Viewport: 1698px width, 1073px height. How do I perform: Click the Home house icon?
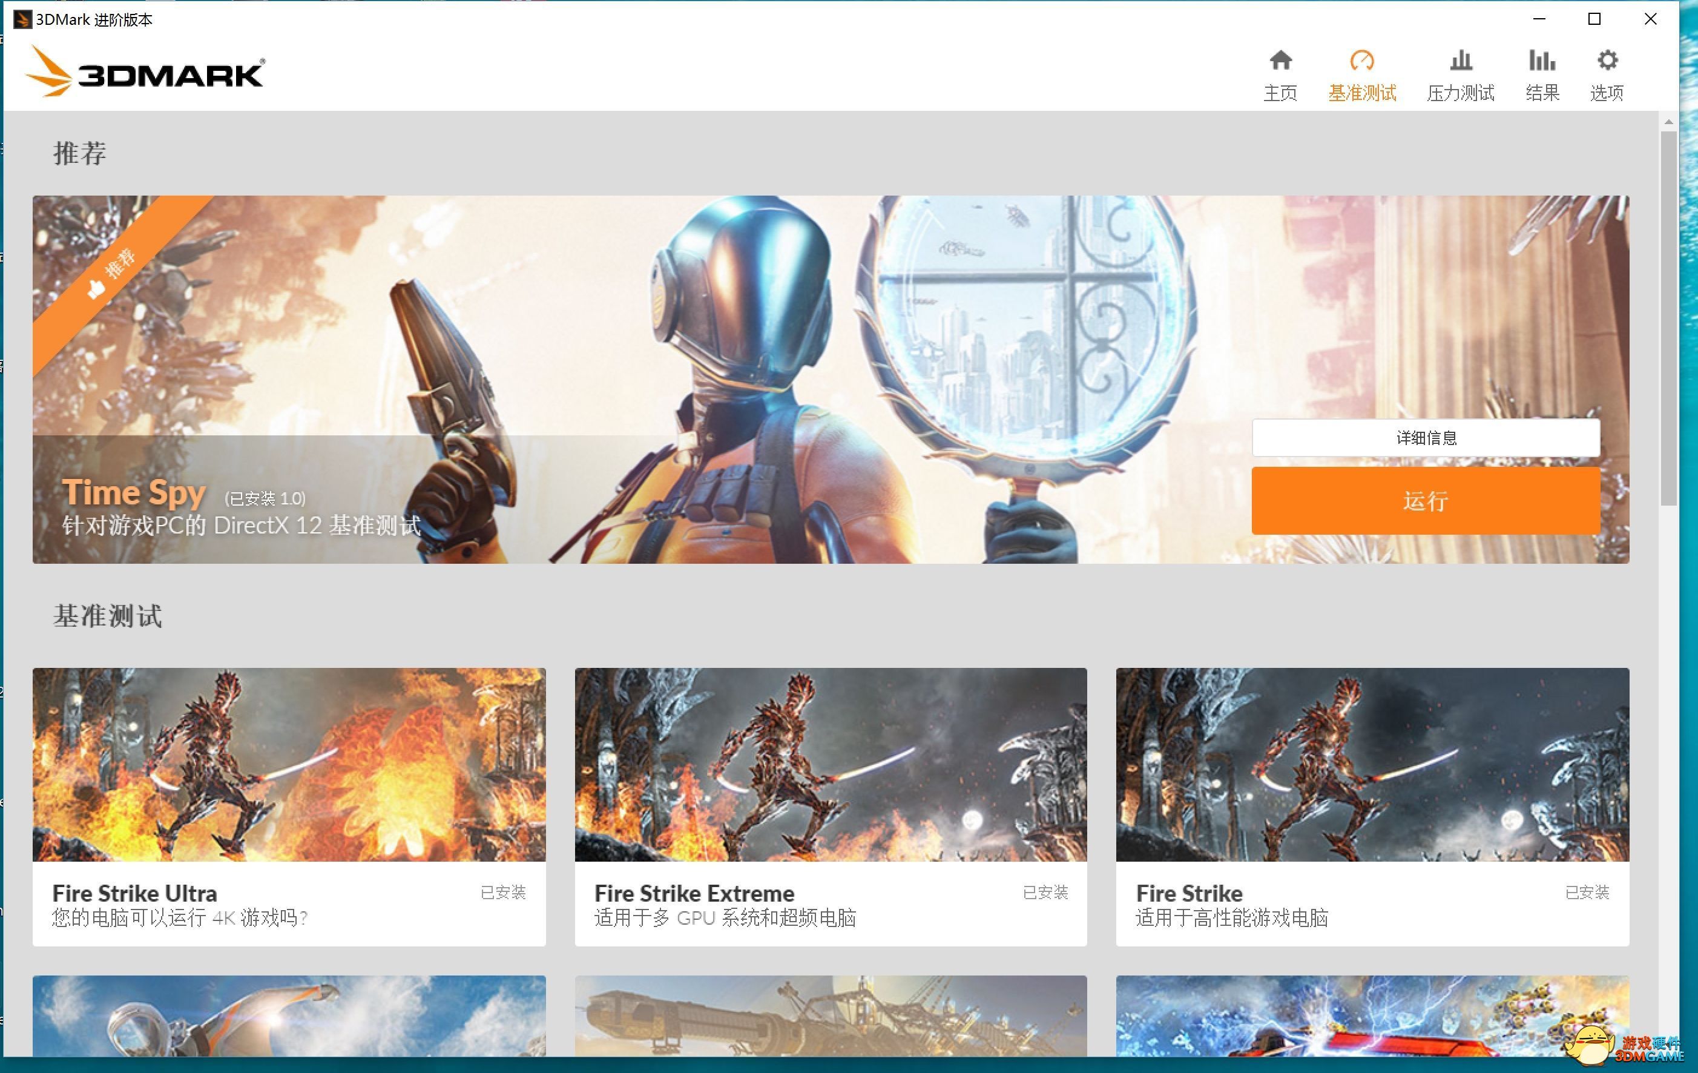coord(1280,61)
